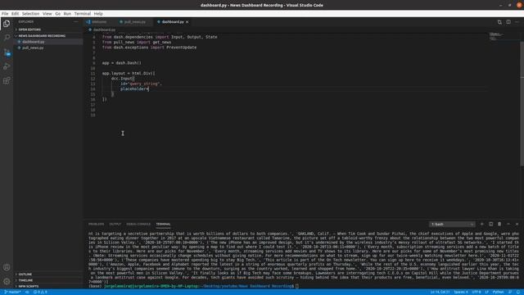Open the Explorer view in activity bar
Viewport: 524px width, 295px height.
[7, 24]
